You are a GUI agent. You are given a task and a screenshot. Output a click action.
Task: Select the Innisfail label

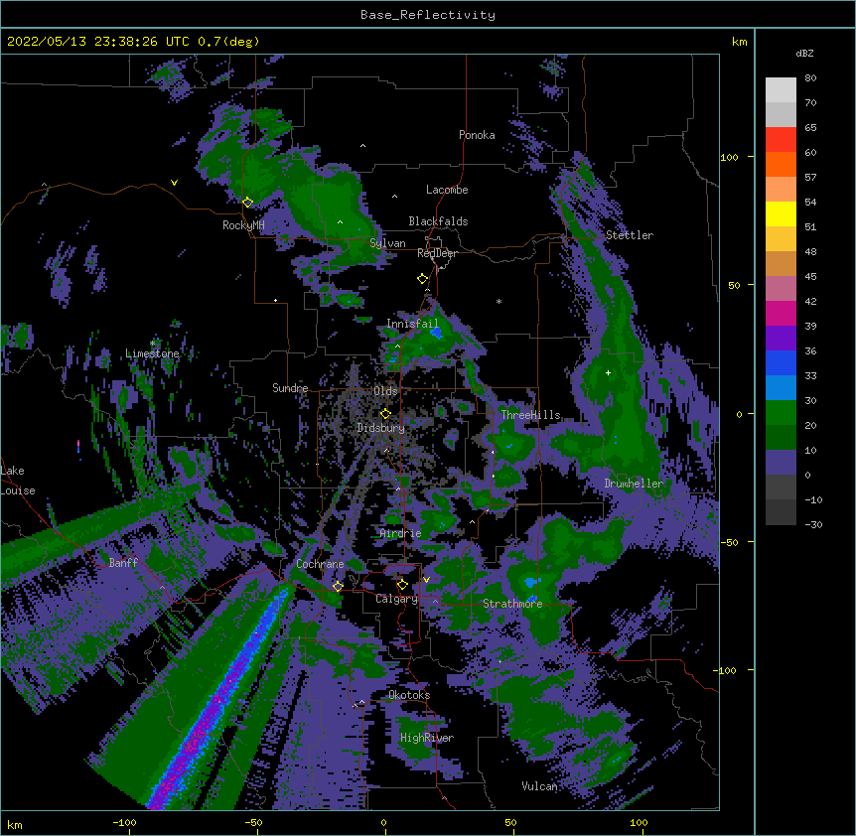tap(412, 324)
